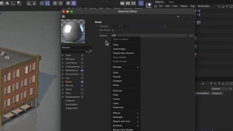Toggle the workplane grid icon
The height and width of the screenshot is (131, 233).
click(42, 3)
